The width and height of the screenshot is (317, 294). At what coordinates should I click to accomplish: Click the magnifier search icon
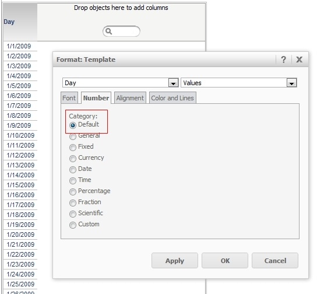click(x=108, y=31)
